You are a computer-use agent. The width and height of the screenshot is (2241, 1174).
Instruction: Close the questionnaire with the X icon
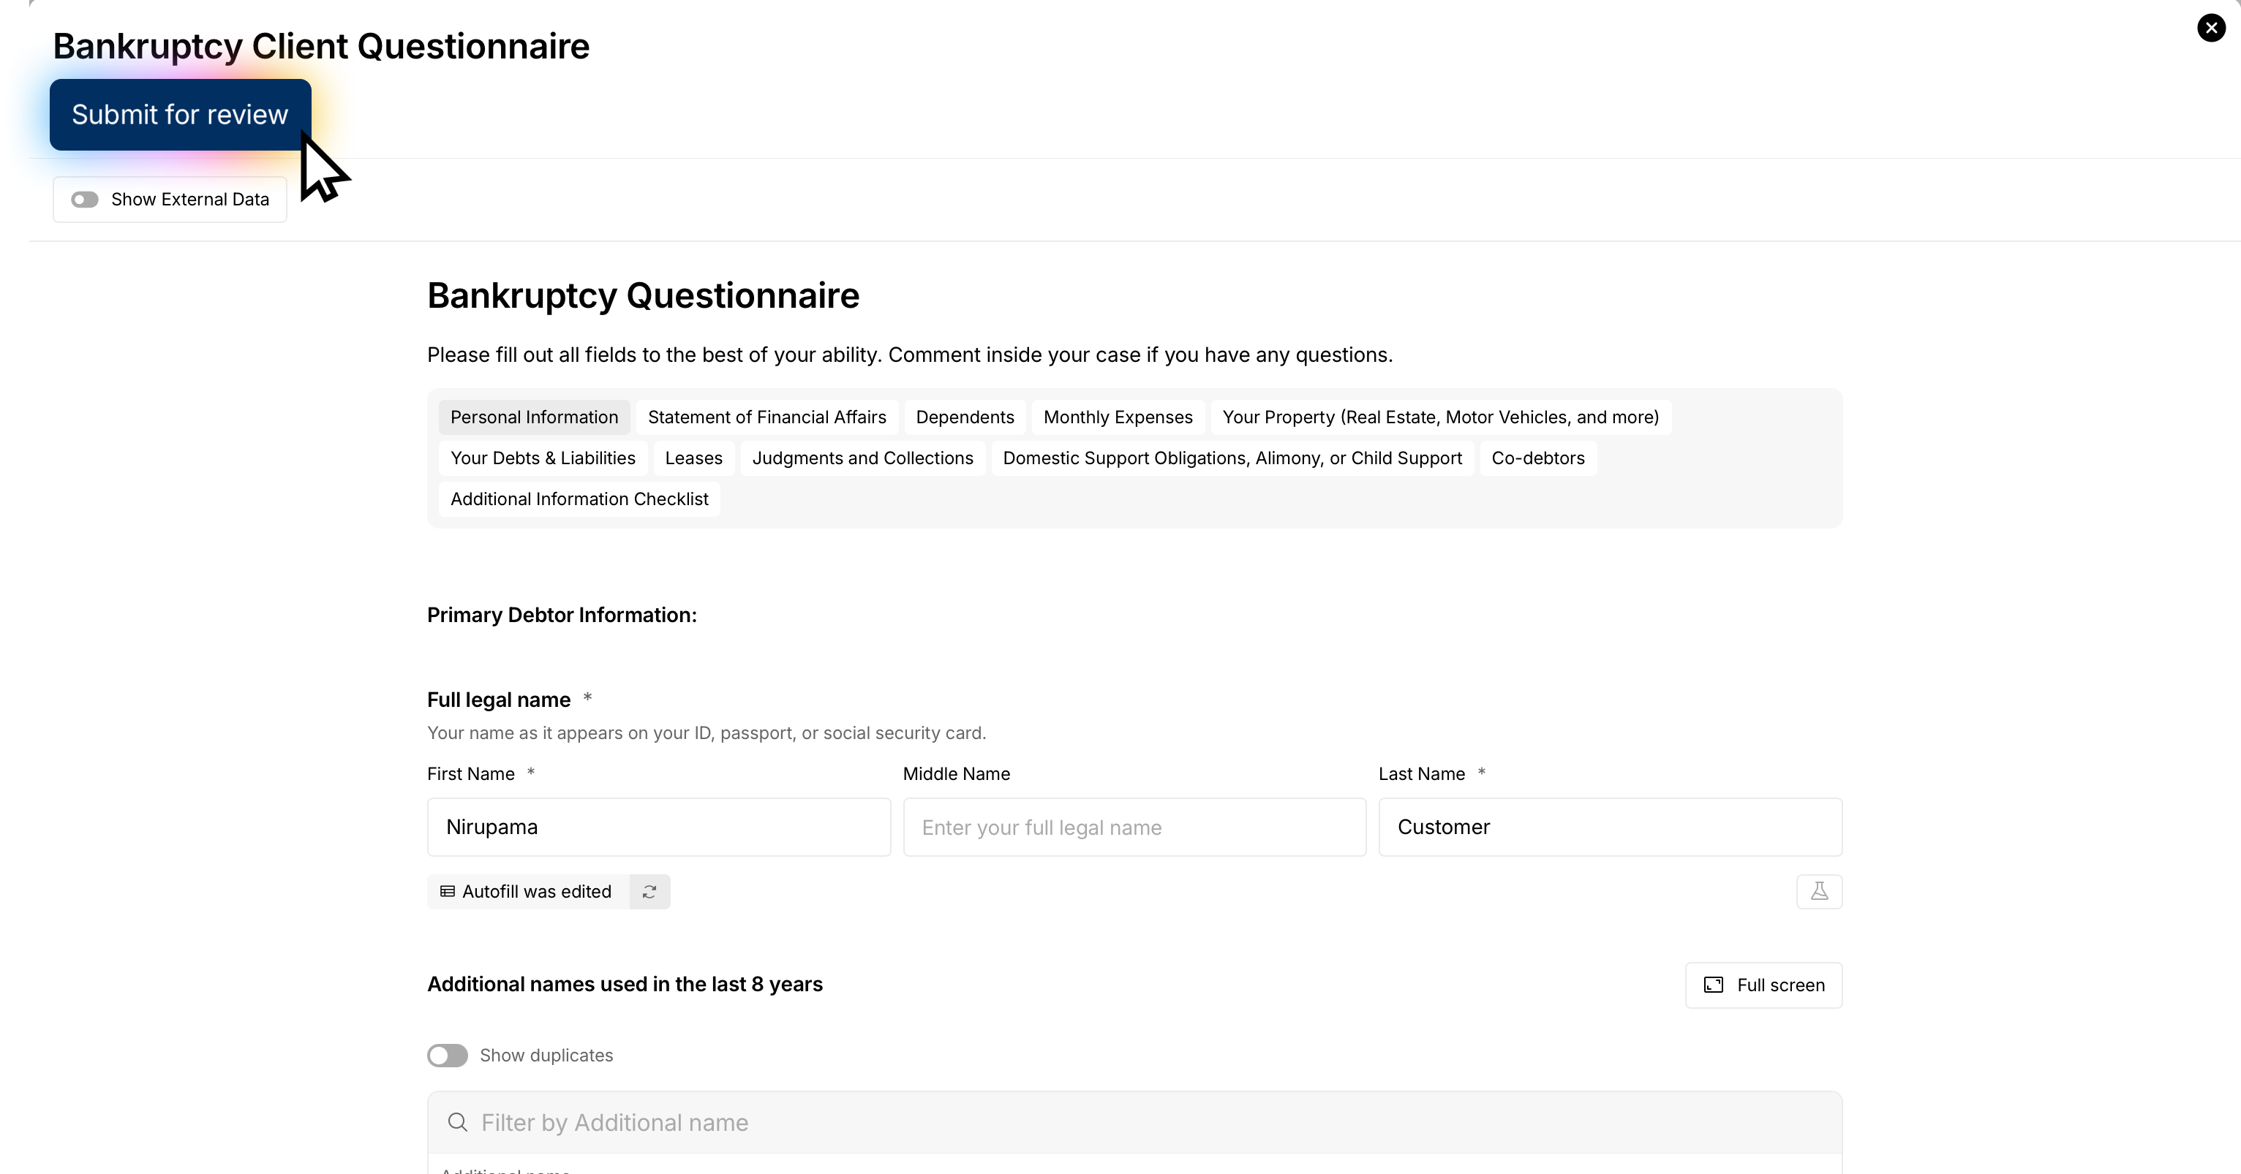(2210, 28)
